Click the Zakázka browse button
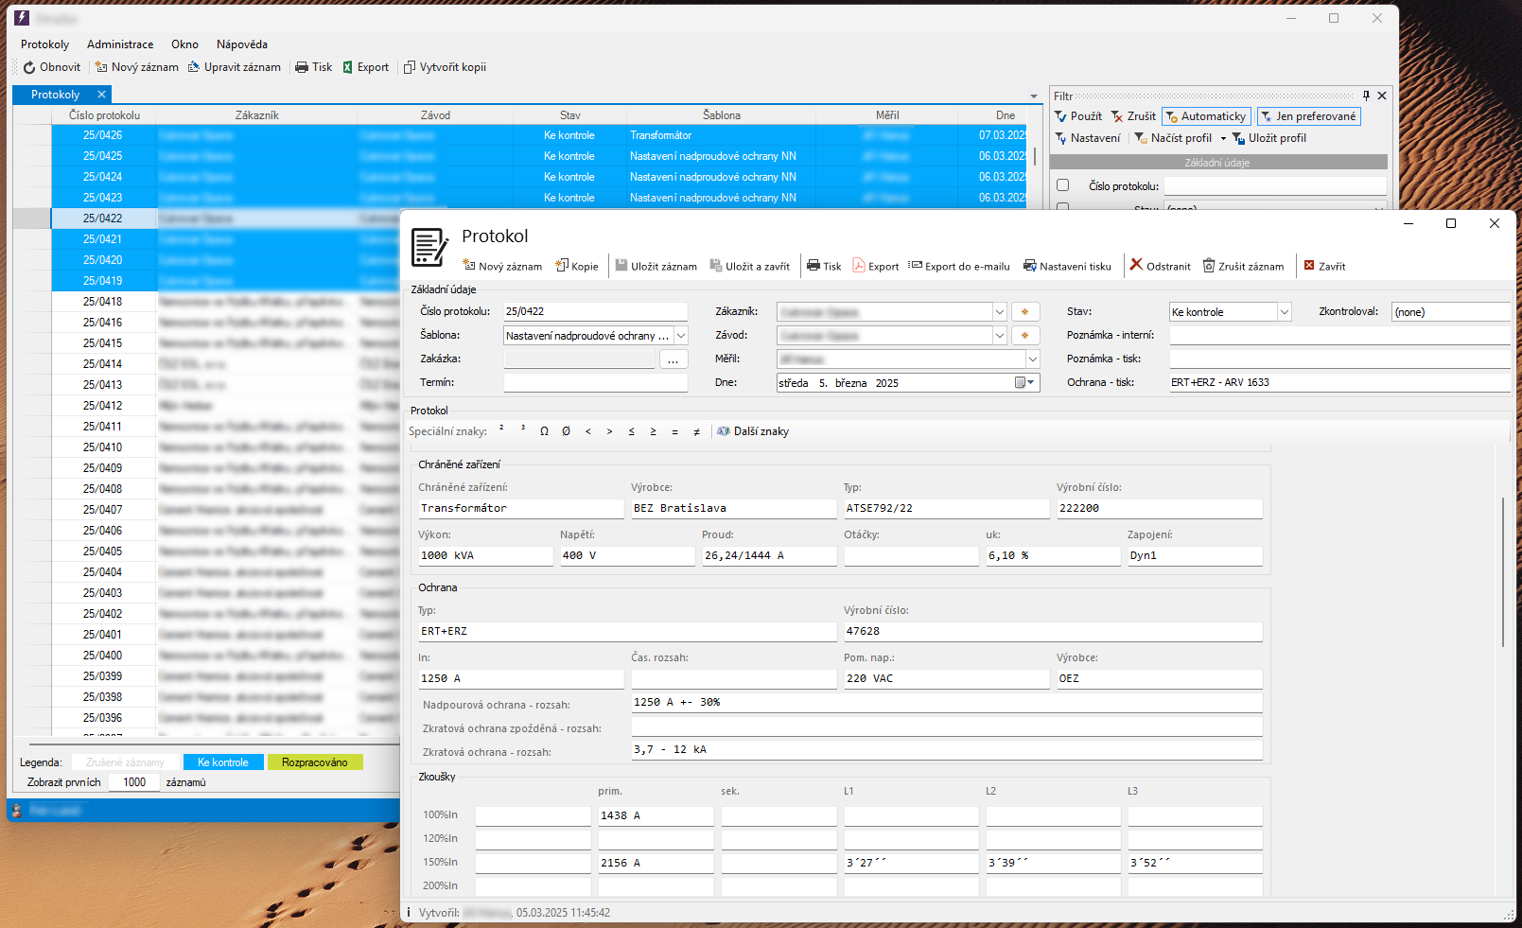Screen dimensions: 1522x928 673,359
